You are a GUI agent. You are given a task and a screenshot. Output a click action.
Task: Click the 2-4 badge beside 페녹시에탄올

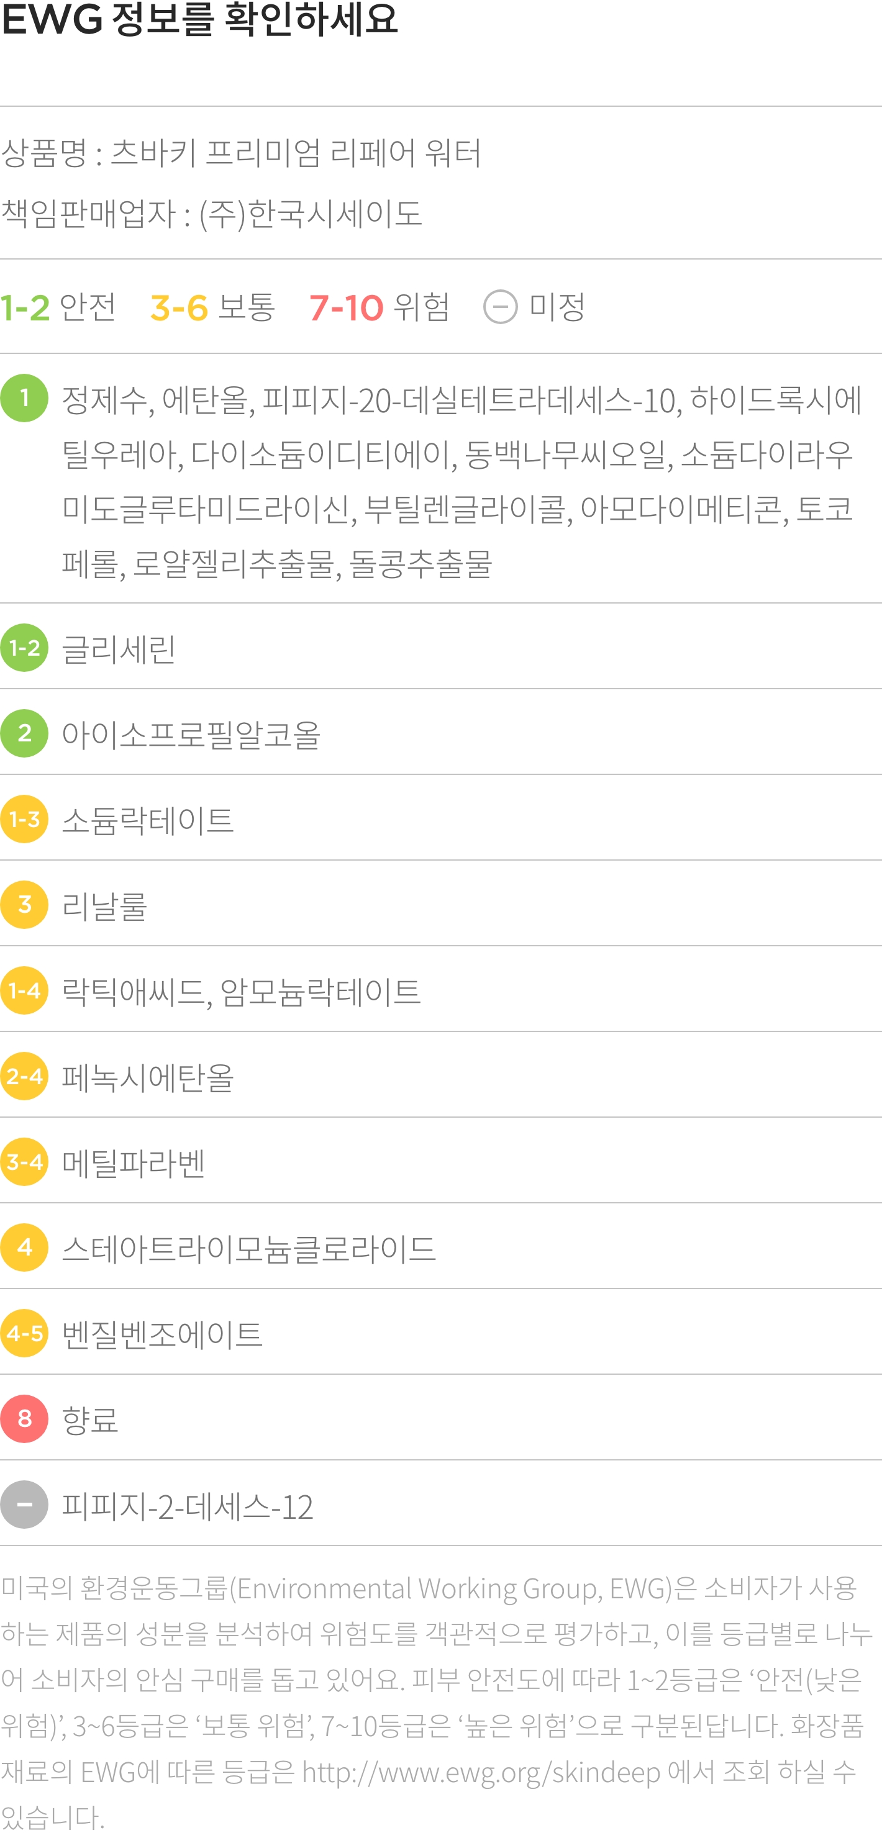pos(24,1076)
